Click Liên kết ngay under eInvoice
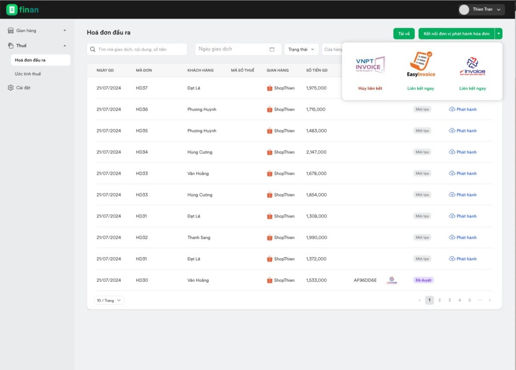Screen dimensions: 516x370 (473, 89)
